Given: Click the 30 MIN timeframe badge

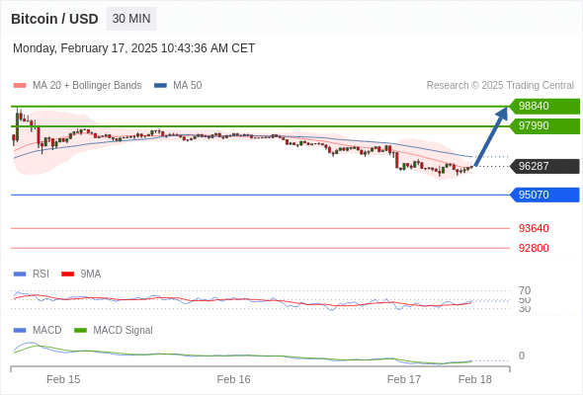Looking at the screenshot, I should point(131,19).
